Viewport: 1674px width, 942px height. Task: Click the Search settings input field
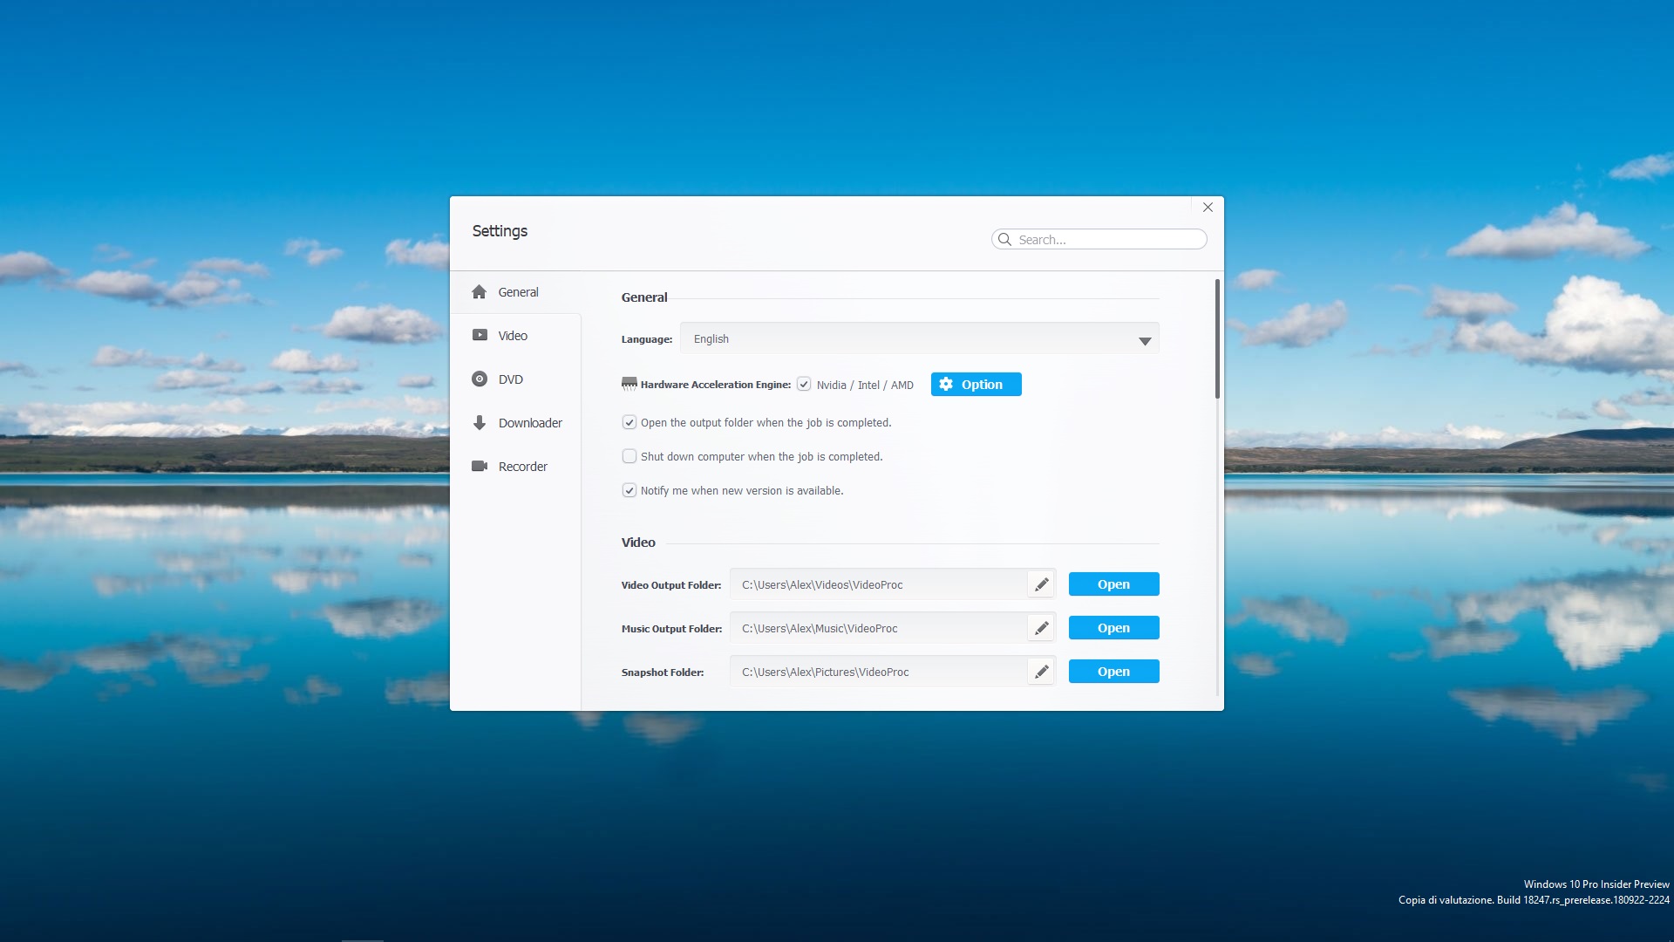(x=1099, y=239)
